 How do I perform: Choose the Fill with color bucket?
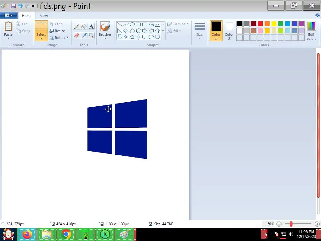pos(84,26)
